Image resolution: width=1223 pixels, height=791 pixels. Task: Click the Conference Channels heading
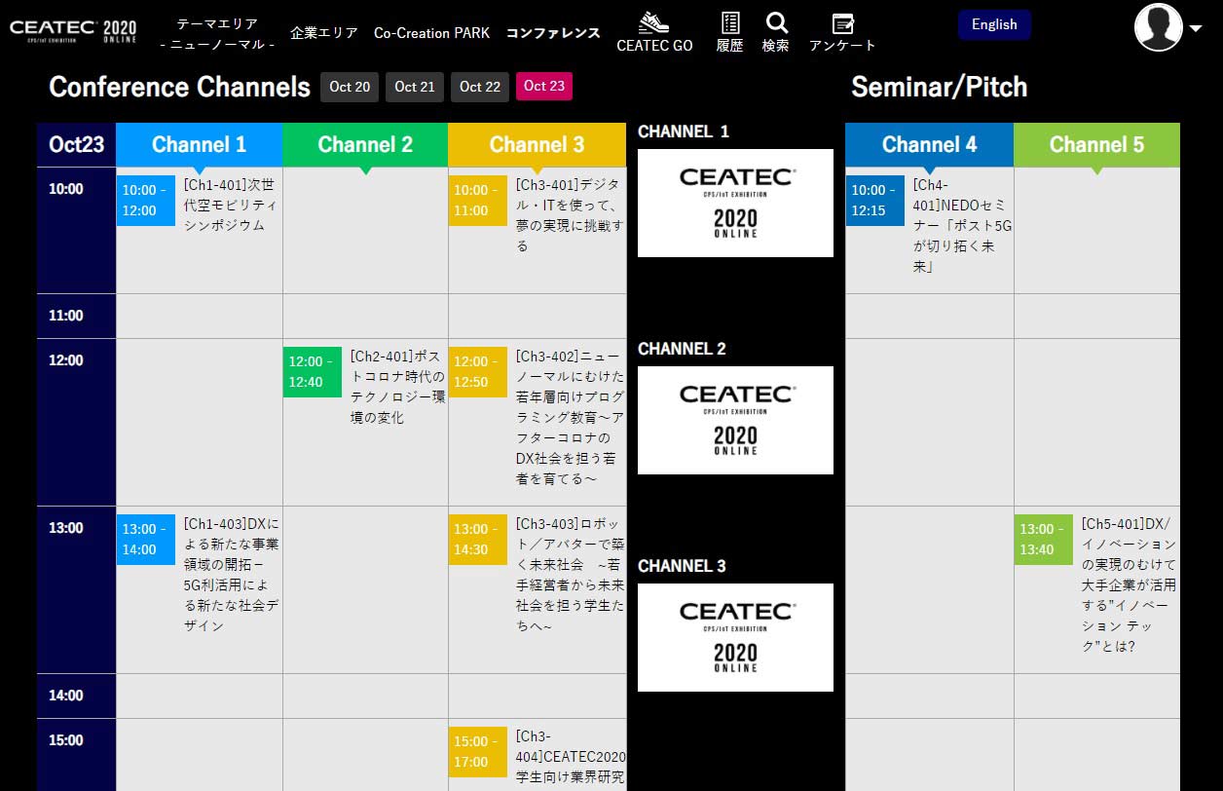click(179, 87)
